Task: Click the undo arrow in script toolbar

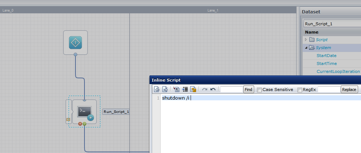Action: pos(213,89)
